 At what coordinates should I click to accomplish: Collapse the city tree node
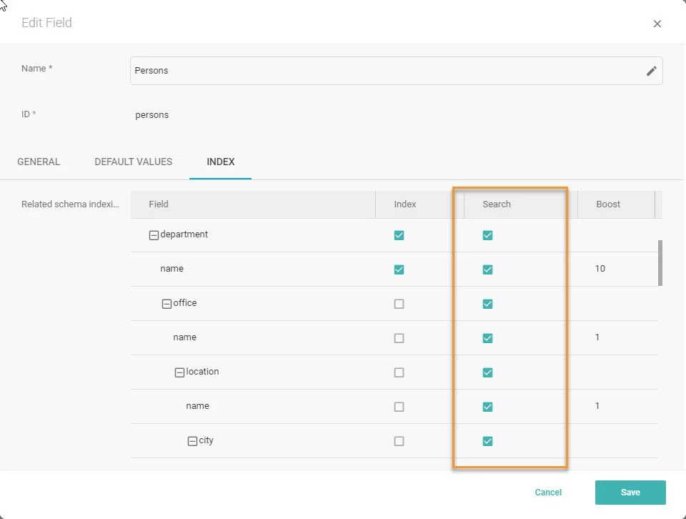click(x=192, y=441)
